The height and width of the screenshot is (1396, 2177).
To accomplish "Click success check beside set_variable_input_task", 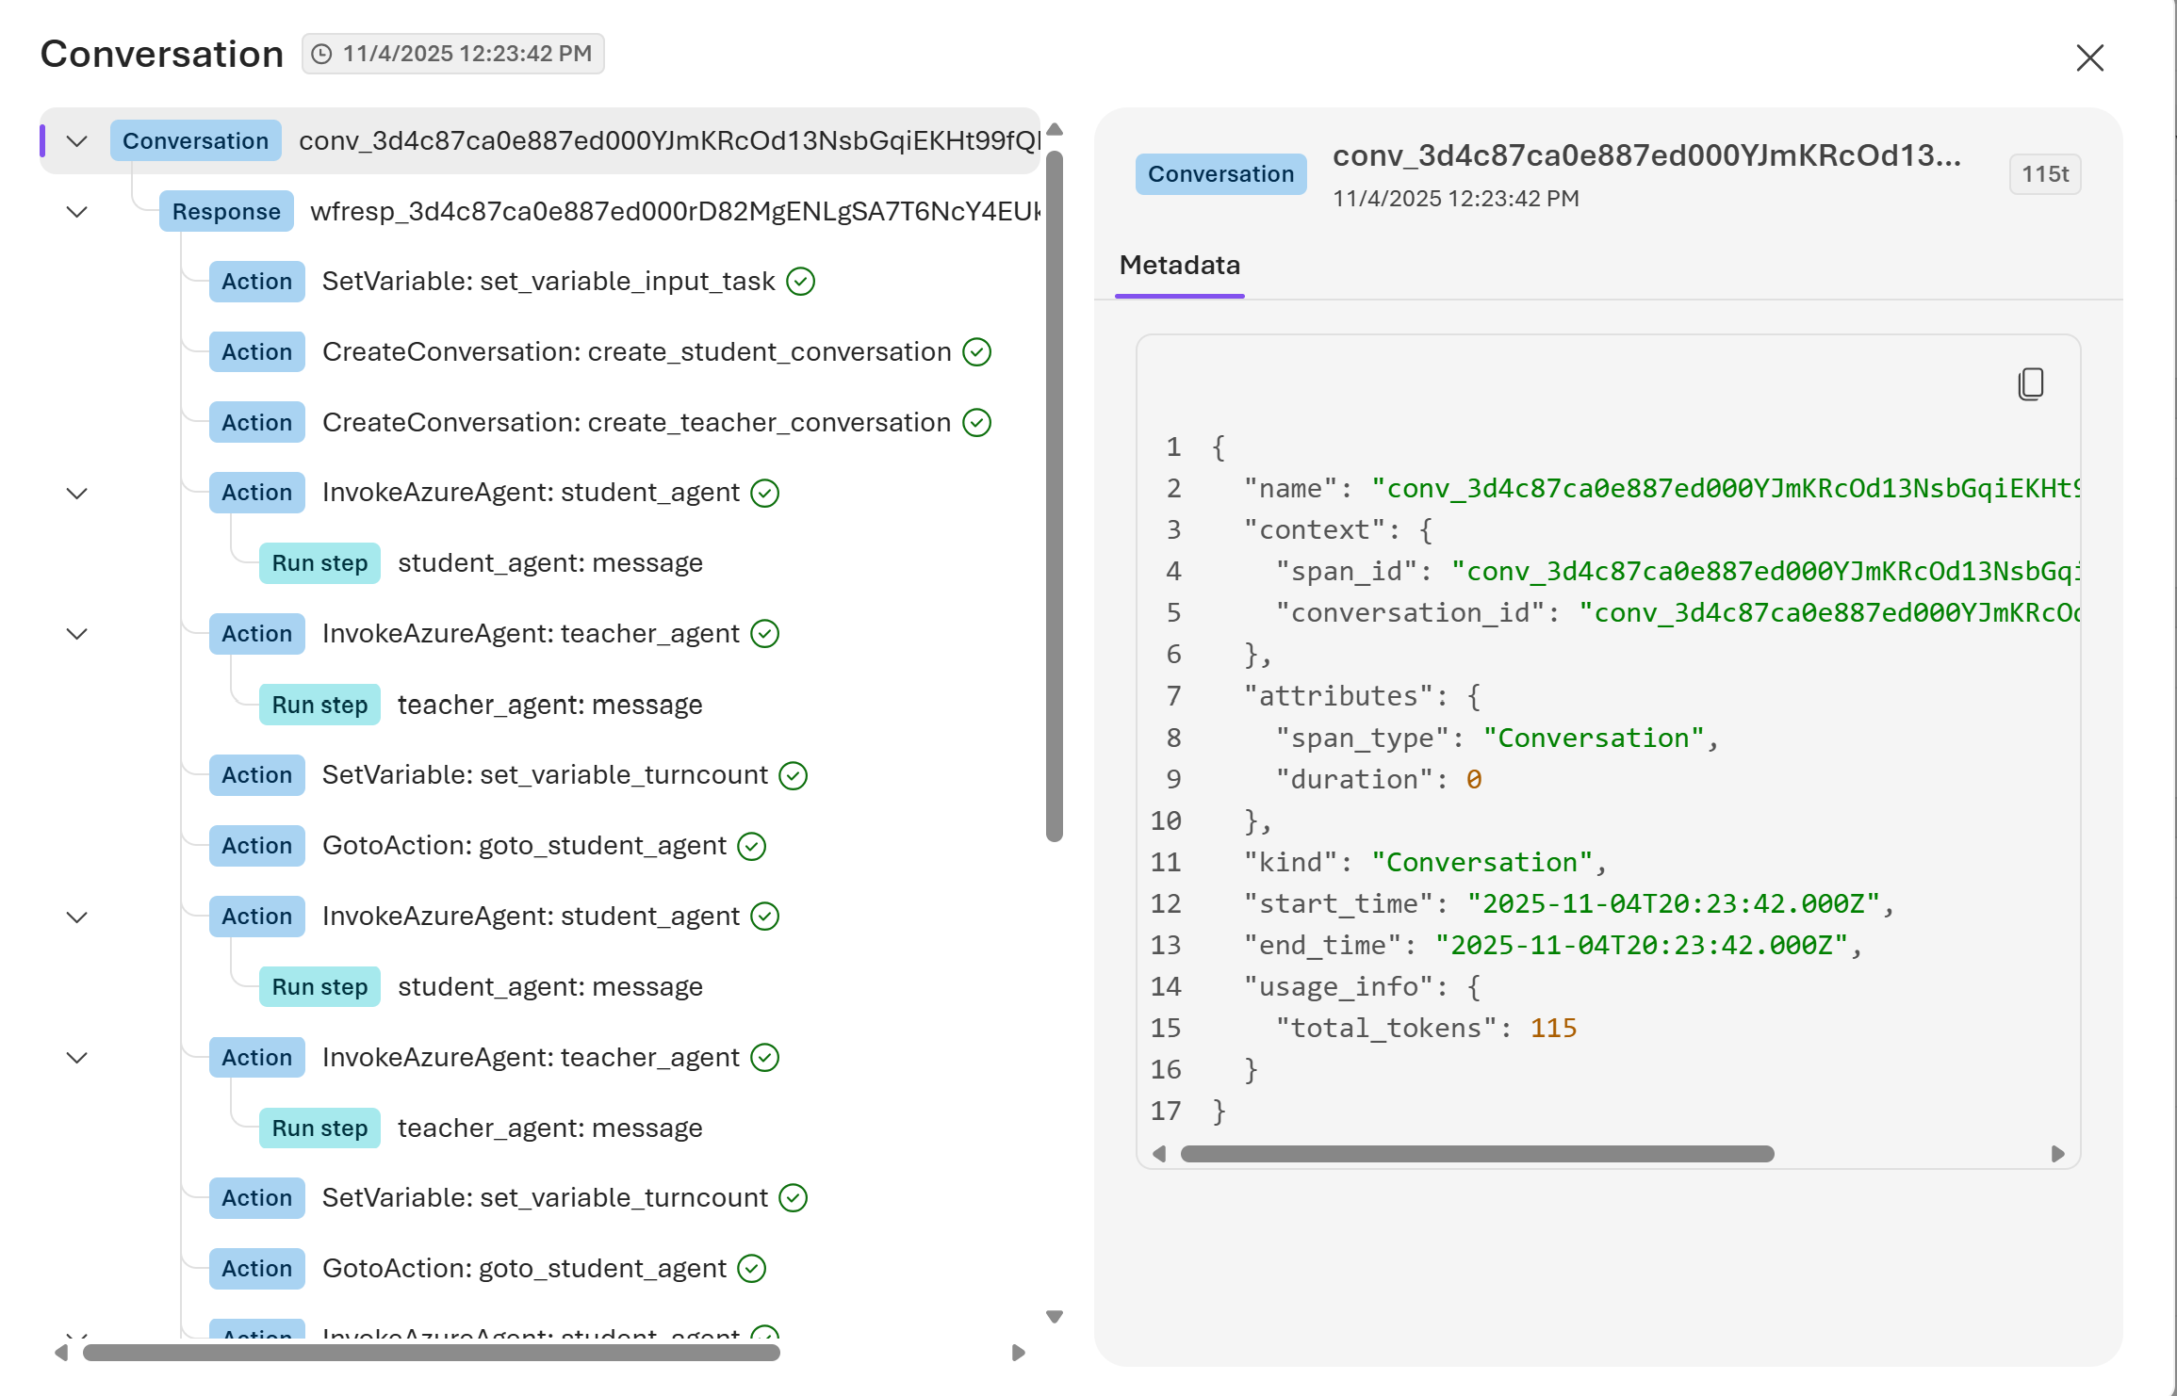I will point(800,281).
